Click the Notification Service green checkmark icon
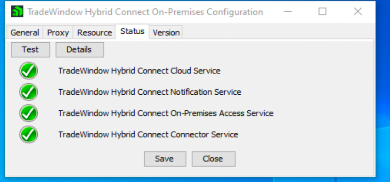Screen dimensions: 390x182 pyautogui.click(x=29, y=92)
